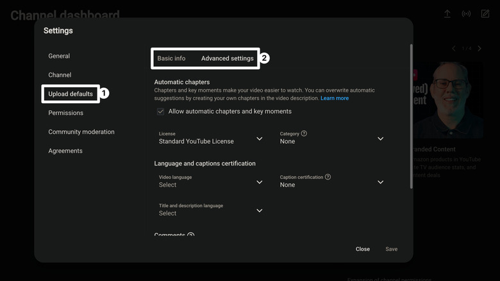Viewport: 500px width, 281px height.
Task: Select Community moderation in settings sidebar
Action: coord(81,132)
